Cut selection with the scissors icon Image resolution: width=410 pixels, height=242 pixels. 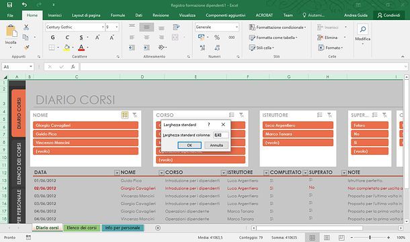(26, 27)
